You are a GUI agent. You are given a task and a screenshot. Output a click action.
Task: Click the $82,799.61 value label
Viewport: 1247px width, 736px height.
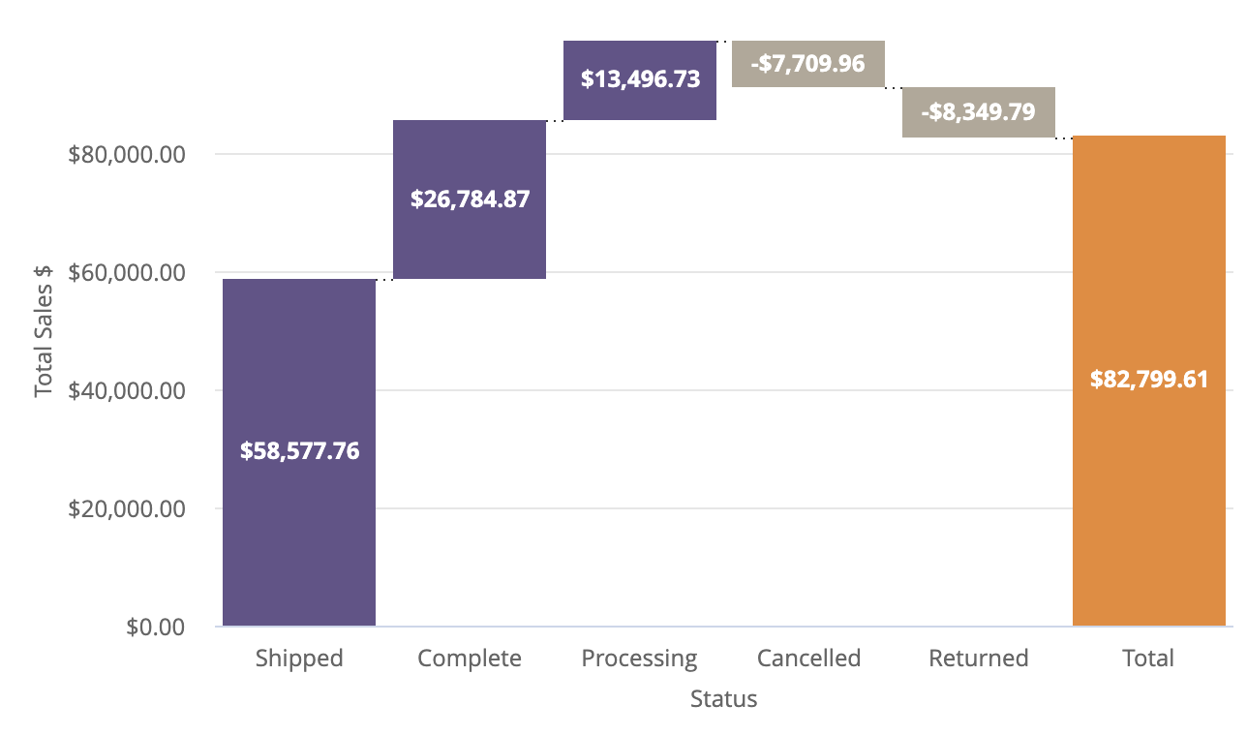1149,379
